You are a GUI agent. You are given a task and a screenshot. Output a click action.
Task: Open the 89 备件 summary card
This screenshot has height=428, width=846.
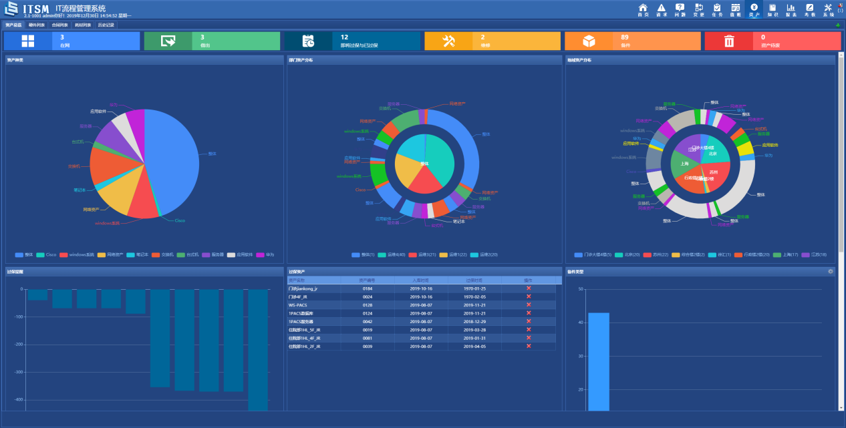click(x=633, y=41)
